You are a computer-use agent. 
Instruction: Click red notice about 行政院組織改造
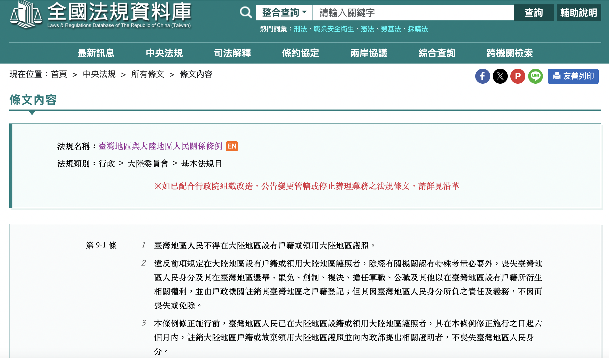307,186
